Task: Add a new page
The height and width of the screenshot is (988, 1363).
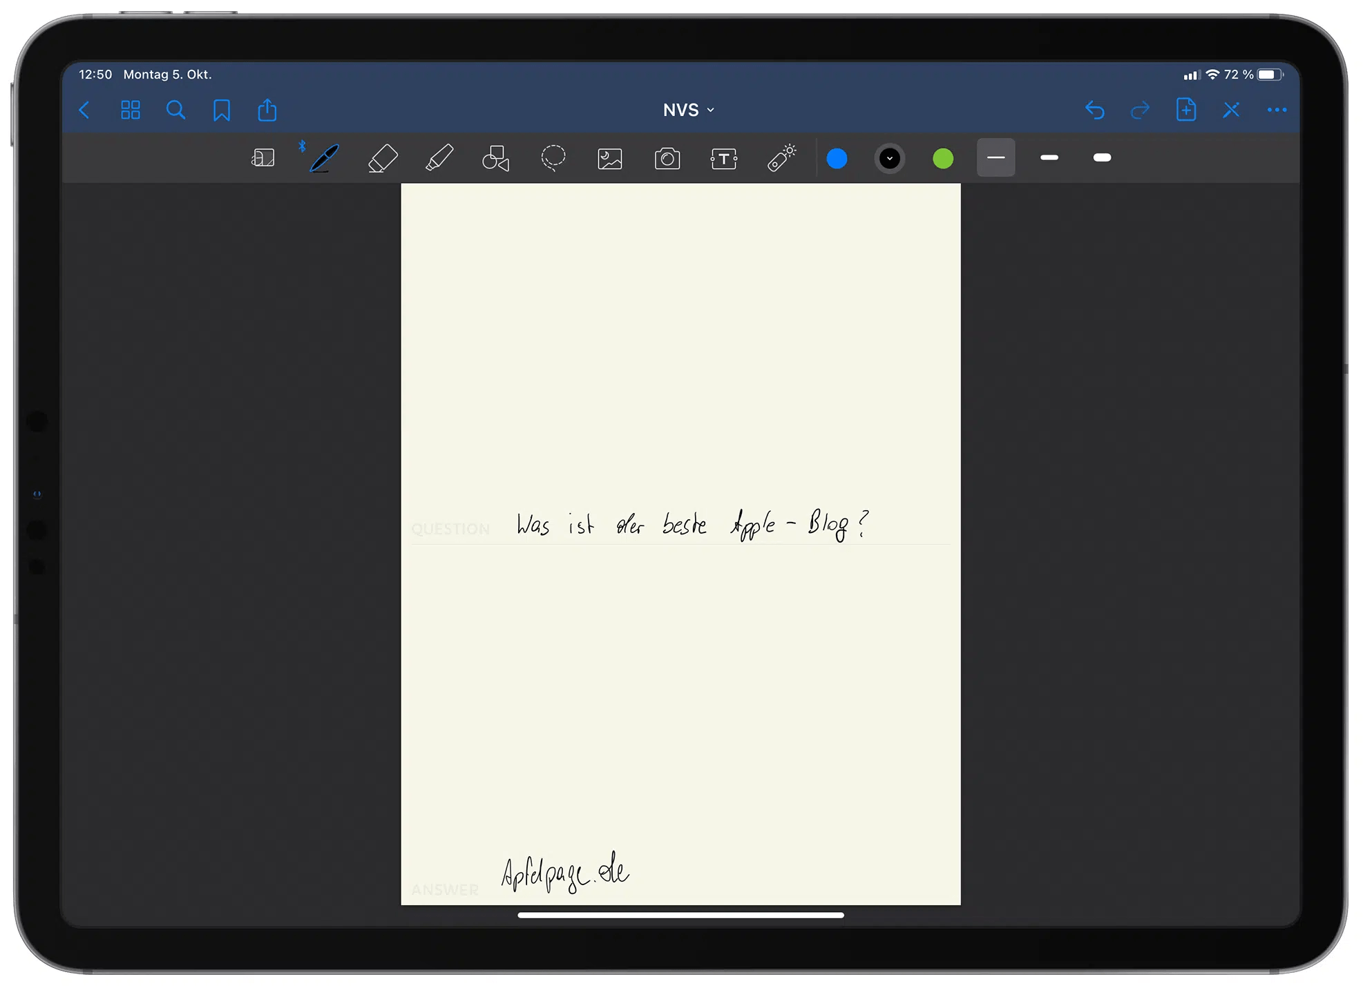Action: 1186,110
